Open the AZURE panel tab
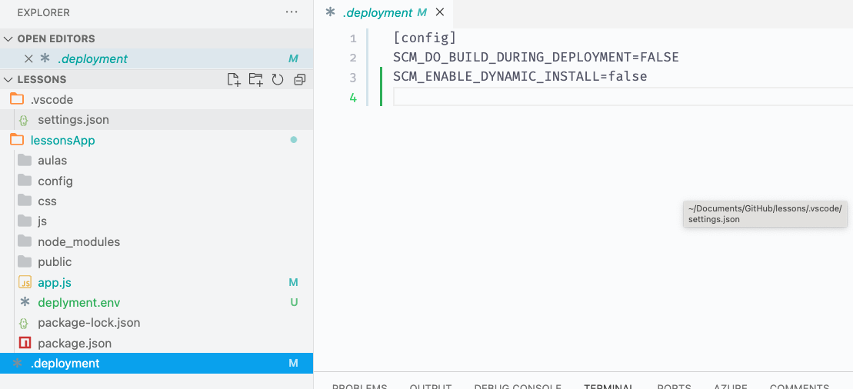The image size is (853, 389). tap(731, 386)
